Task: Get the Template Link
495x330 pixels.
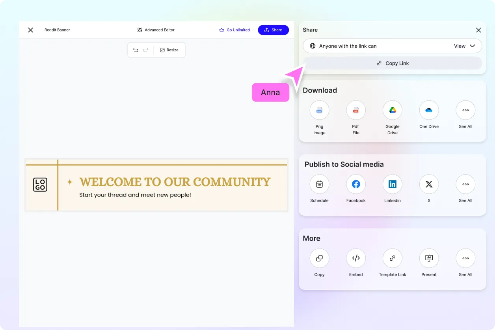Action: tap(393, 258)
